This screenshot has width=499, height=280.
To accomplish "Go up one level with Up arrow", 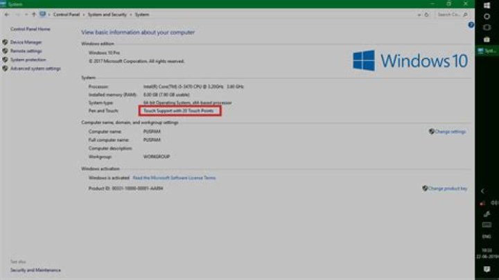I will point(34,15).
